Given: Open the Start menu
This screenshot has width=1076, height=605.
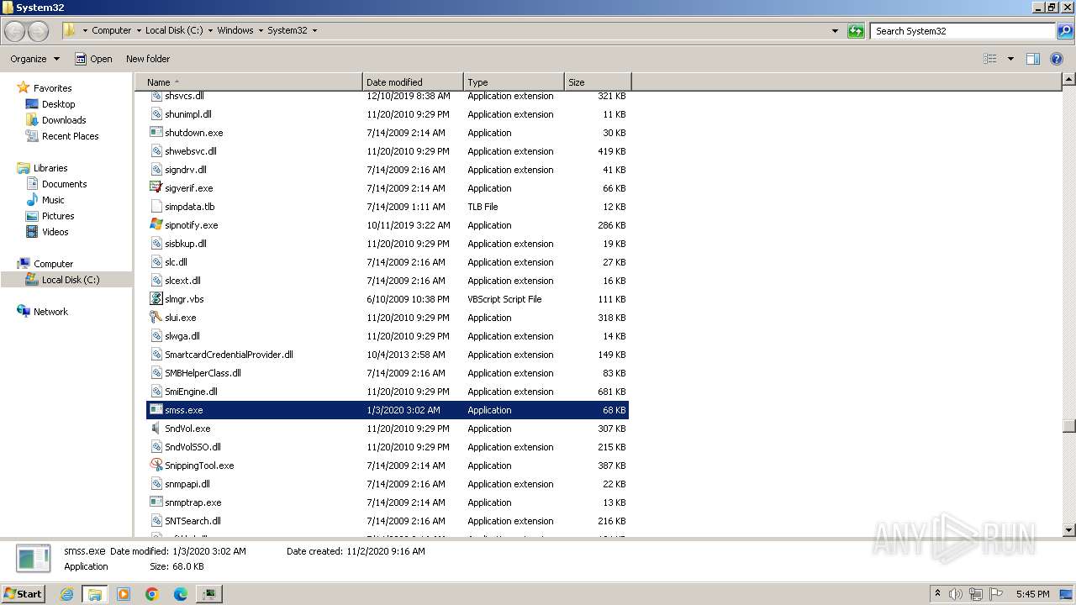Looking at the screenshot, I should click(x=24, y=593).
